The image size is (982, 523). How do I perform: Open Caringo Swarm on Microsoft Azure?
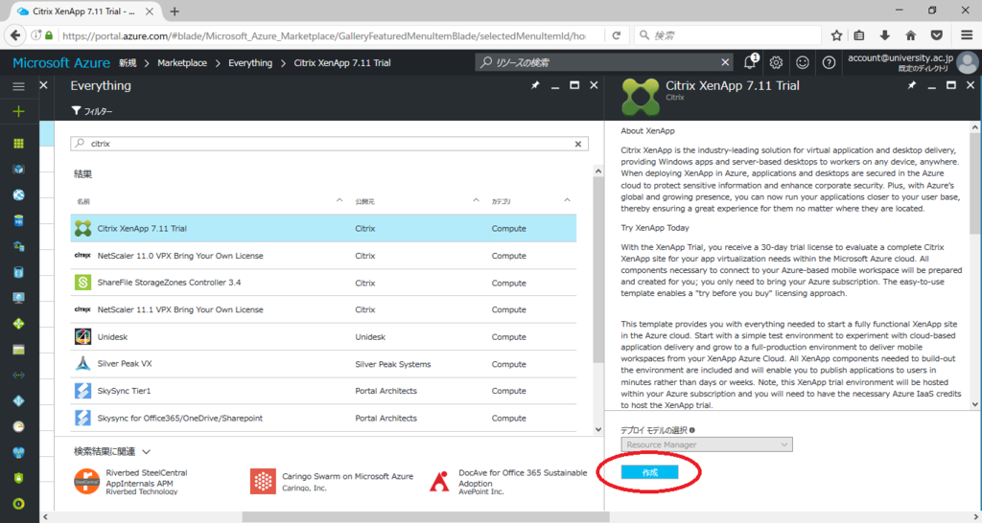pos(332,481)
